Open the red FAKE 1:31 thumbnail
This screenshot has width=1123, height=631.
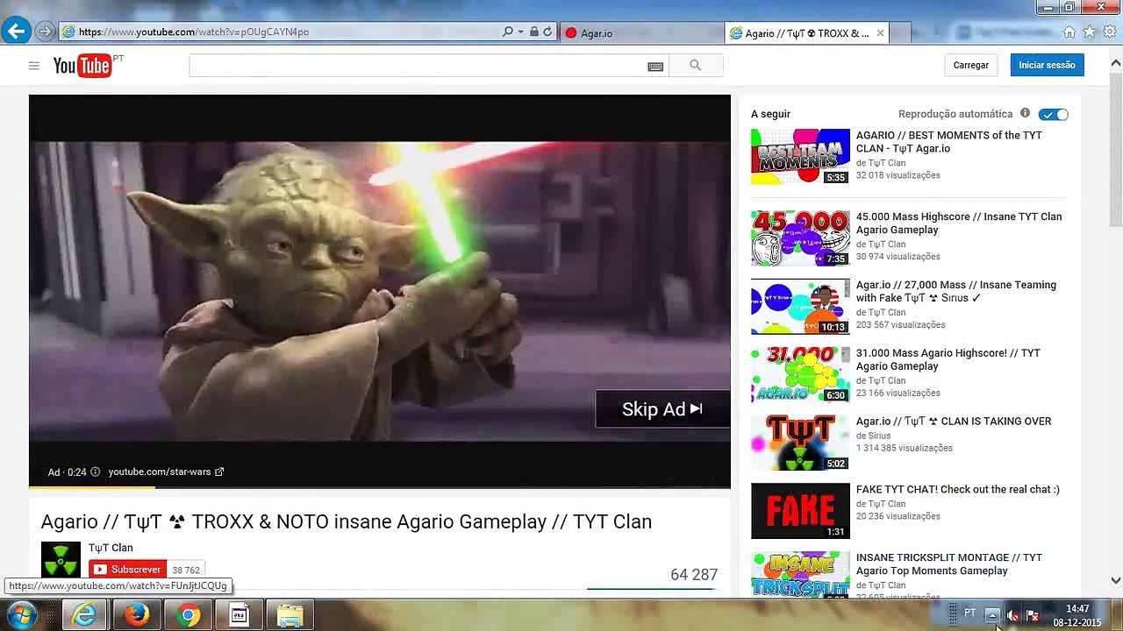(x=800, y=511)
